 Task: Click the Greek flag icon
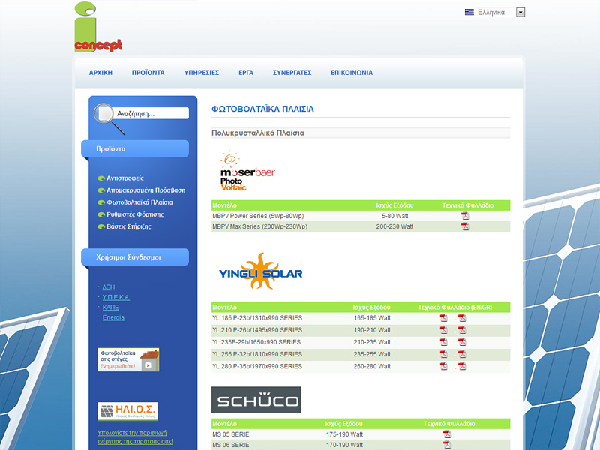coord(469,12)
